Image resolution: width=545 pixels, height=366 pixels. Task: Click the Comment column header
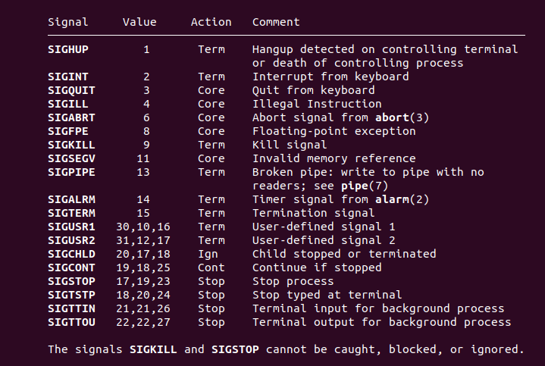tap(276, 22)
